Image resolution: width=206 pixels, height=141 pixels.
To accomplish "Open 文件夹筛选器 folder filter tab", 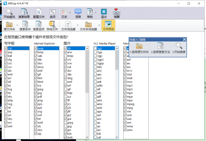I will pyautogui.click(x=88, y=26).
